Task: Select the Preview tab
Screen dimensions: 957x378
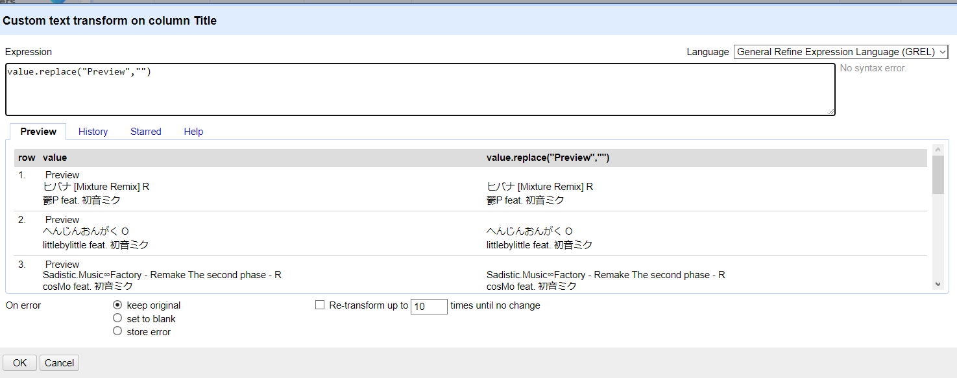Action: [x=38, y=132]
